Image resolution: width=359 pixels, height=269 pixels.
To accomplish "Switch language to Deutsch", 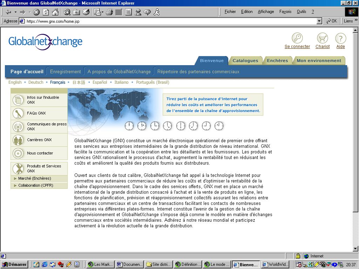I will coord(36,82).
